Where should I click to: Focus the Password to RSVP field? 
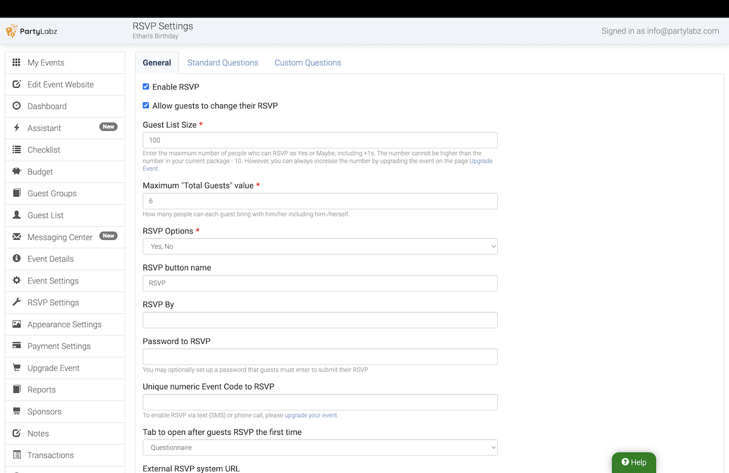[320, 357]
